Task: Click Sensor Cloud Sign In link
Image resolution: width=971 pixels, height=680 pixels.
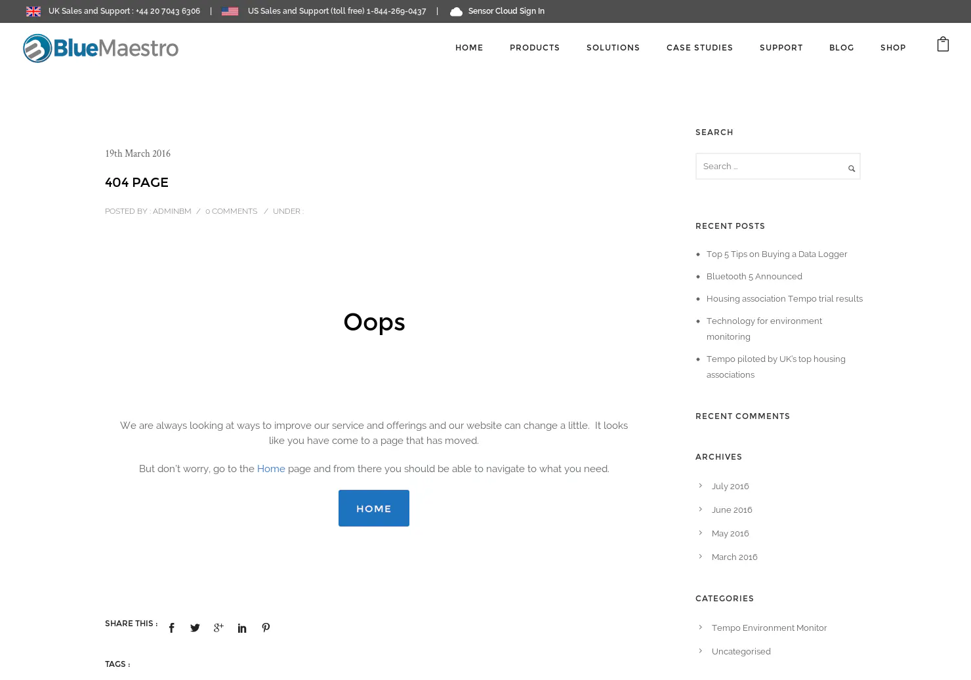Action: coord(506,11)
